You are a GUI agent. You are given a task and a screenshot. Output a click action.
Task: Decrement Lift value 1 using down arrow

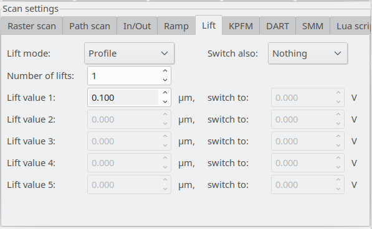(165, 102)
